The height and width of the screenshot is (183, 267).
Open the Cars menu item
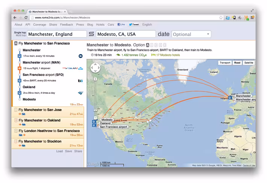click(111, 24)
